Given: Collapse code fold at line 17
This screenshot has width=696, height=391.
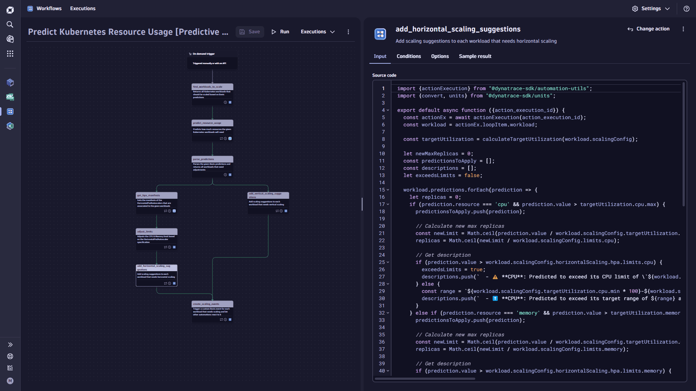Looking at the screenshot, I should [x=388, y=205].
